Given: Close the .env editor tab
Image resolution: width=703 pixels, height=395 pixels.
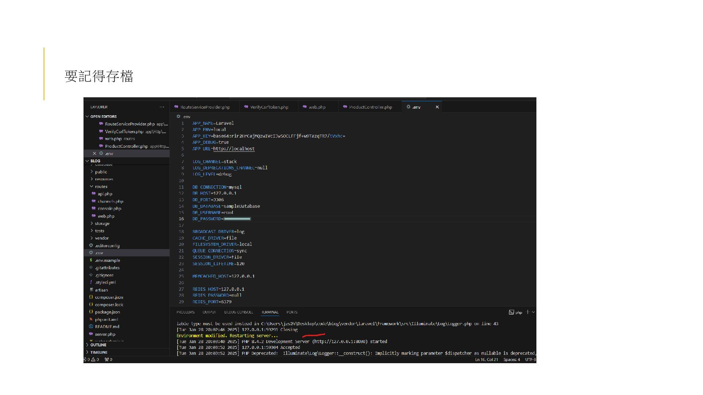Looking at the screenshot, I should point(437,107).
